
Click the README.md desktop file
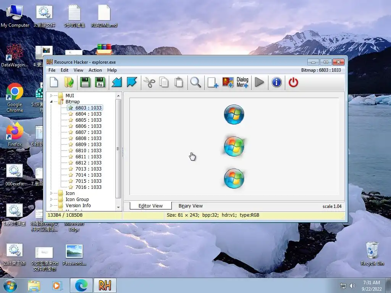[x=104, y=16]
